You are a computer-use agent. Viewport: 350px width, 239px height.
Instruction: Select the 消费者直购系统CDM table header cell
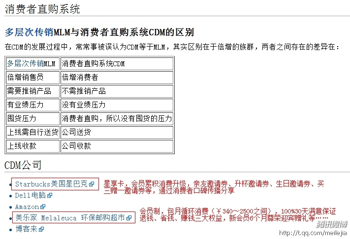tap(117, 64)
